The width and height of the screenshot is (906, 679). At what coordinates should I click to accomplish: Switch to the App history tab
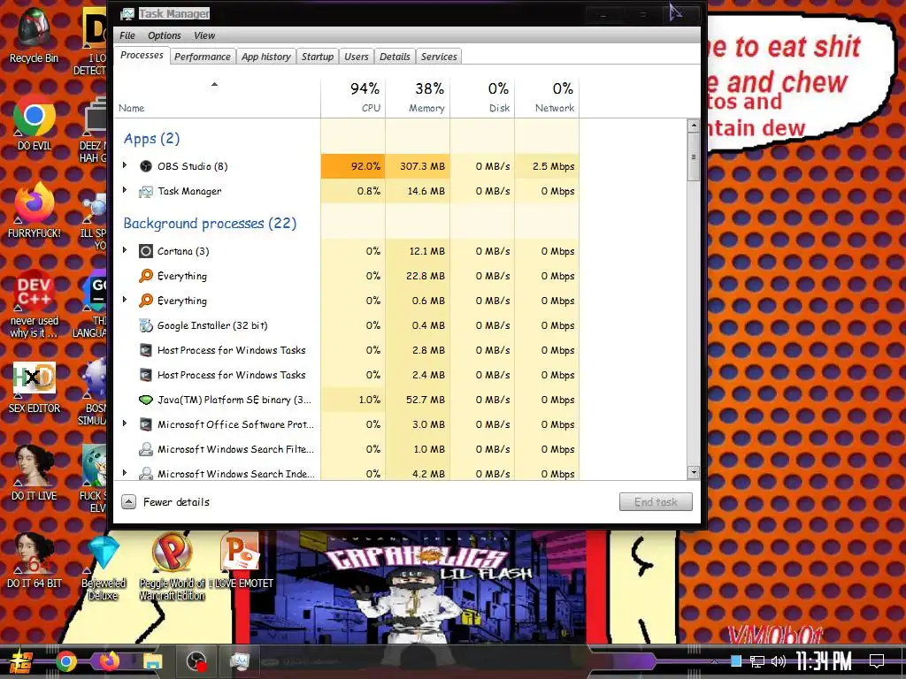coord(265,57)
